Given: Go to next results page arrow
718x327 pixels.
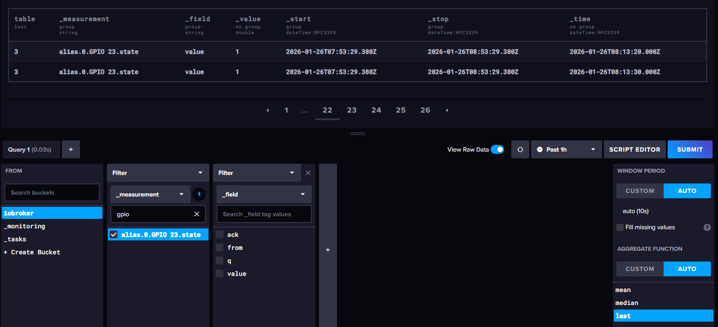Looking at the screenshot, I should pos(447,110).
